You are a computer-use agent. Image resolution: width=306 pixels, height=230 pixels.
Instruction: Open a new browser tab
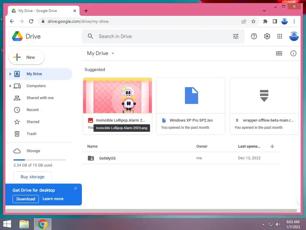[x=86, y=11]
